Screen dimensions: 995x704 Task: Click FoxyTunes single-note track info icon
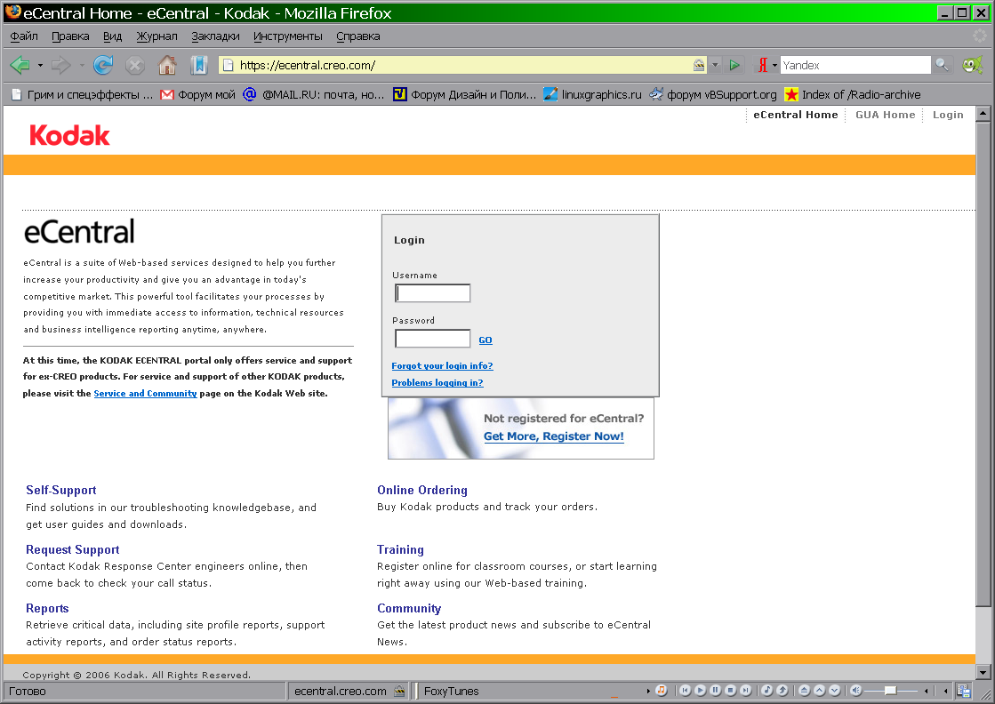[x=767, y=691]
